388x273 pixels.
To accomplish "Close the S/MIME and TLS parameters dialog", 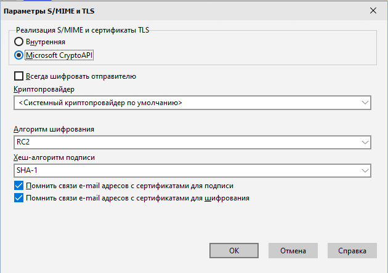I will (373, 10).
